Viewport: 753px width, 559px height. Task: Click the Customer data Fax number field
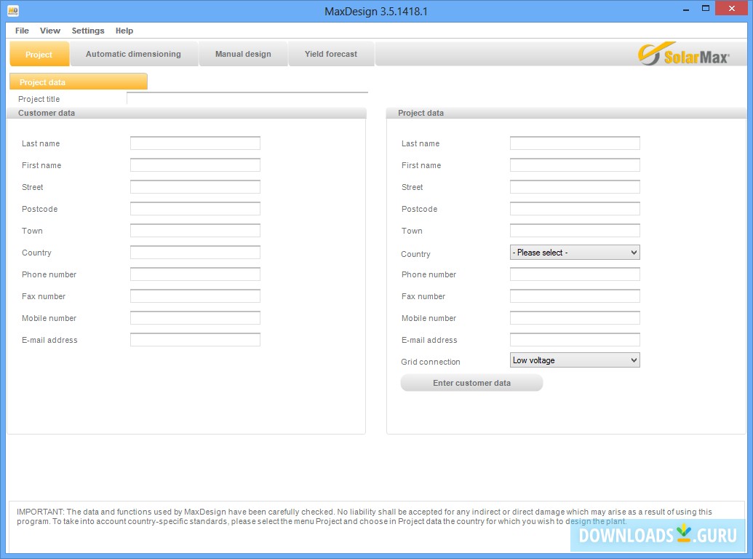[195, 296]
